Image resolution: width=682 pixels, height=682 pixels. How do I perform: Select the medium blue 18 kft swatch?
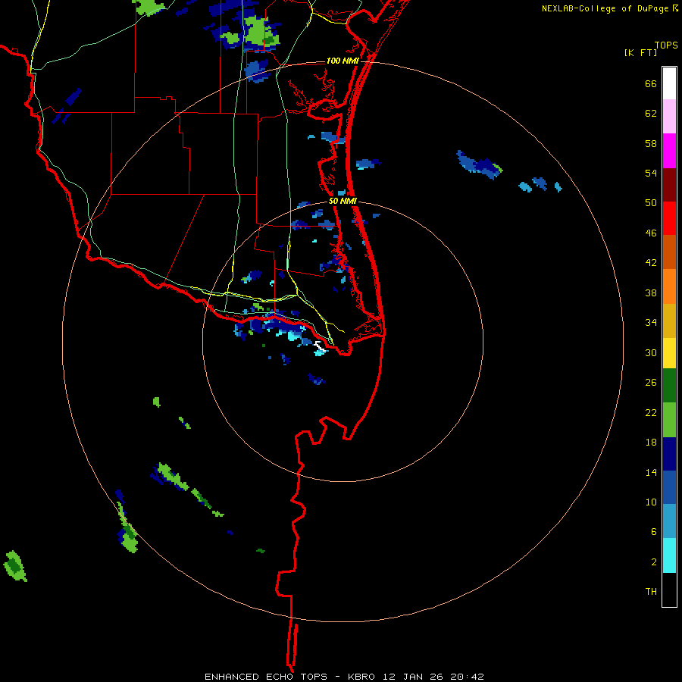tap(669, 487)
